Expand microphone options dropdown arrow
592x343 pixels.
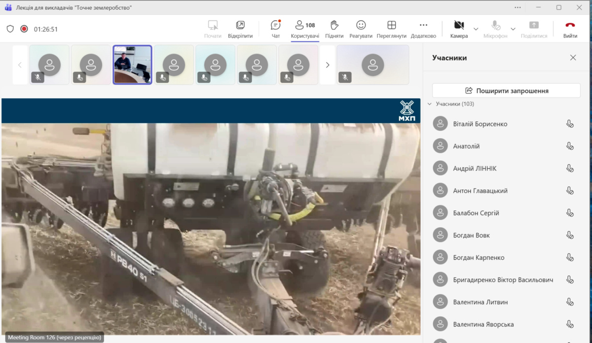(x=513, y=29)
